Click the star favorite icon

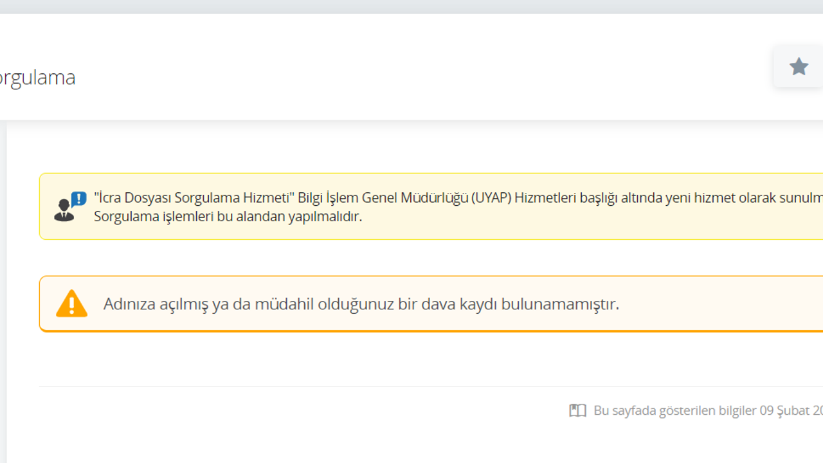tap(799, 66)
